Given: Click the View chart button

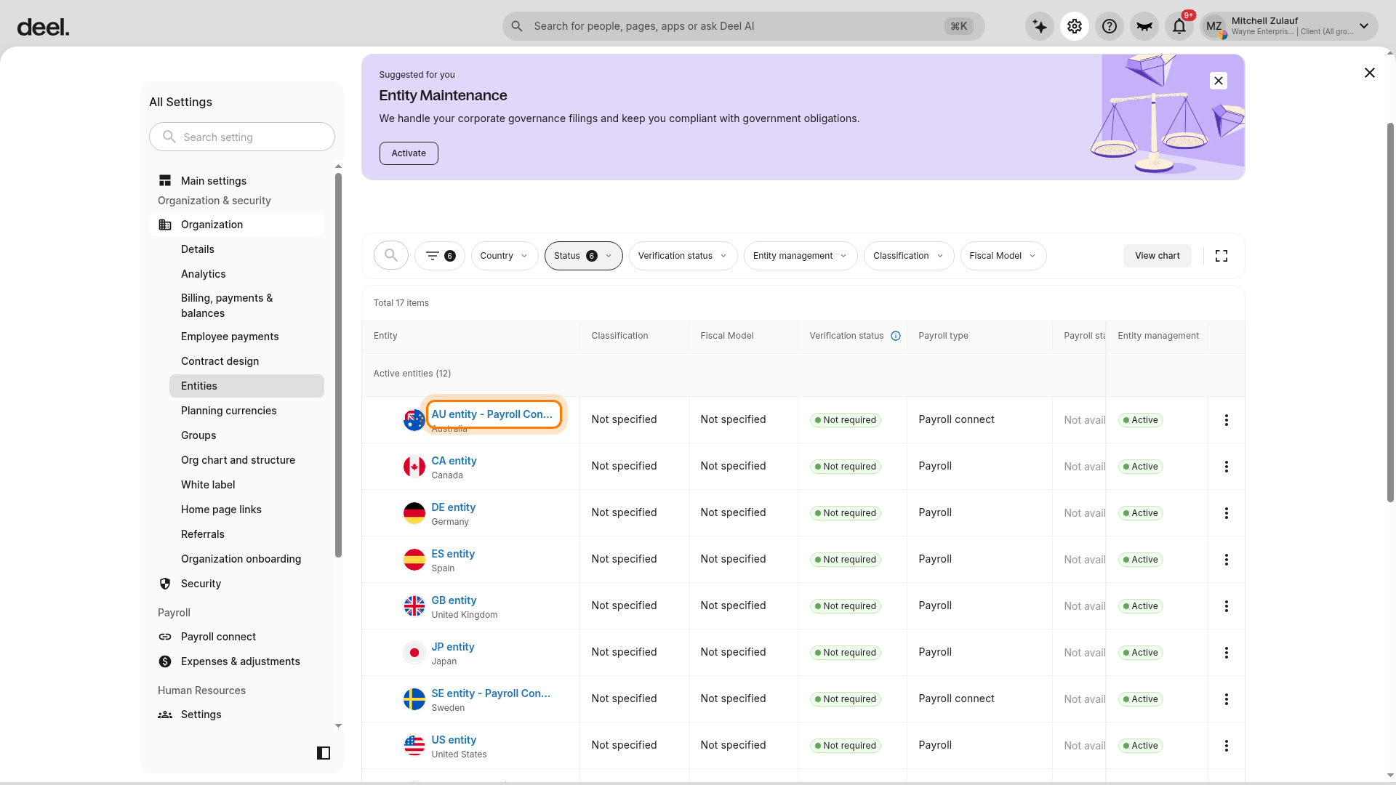Looking at the screenshot, I should [x=1158, y=256].
